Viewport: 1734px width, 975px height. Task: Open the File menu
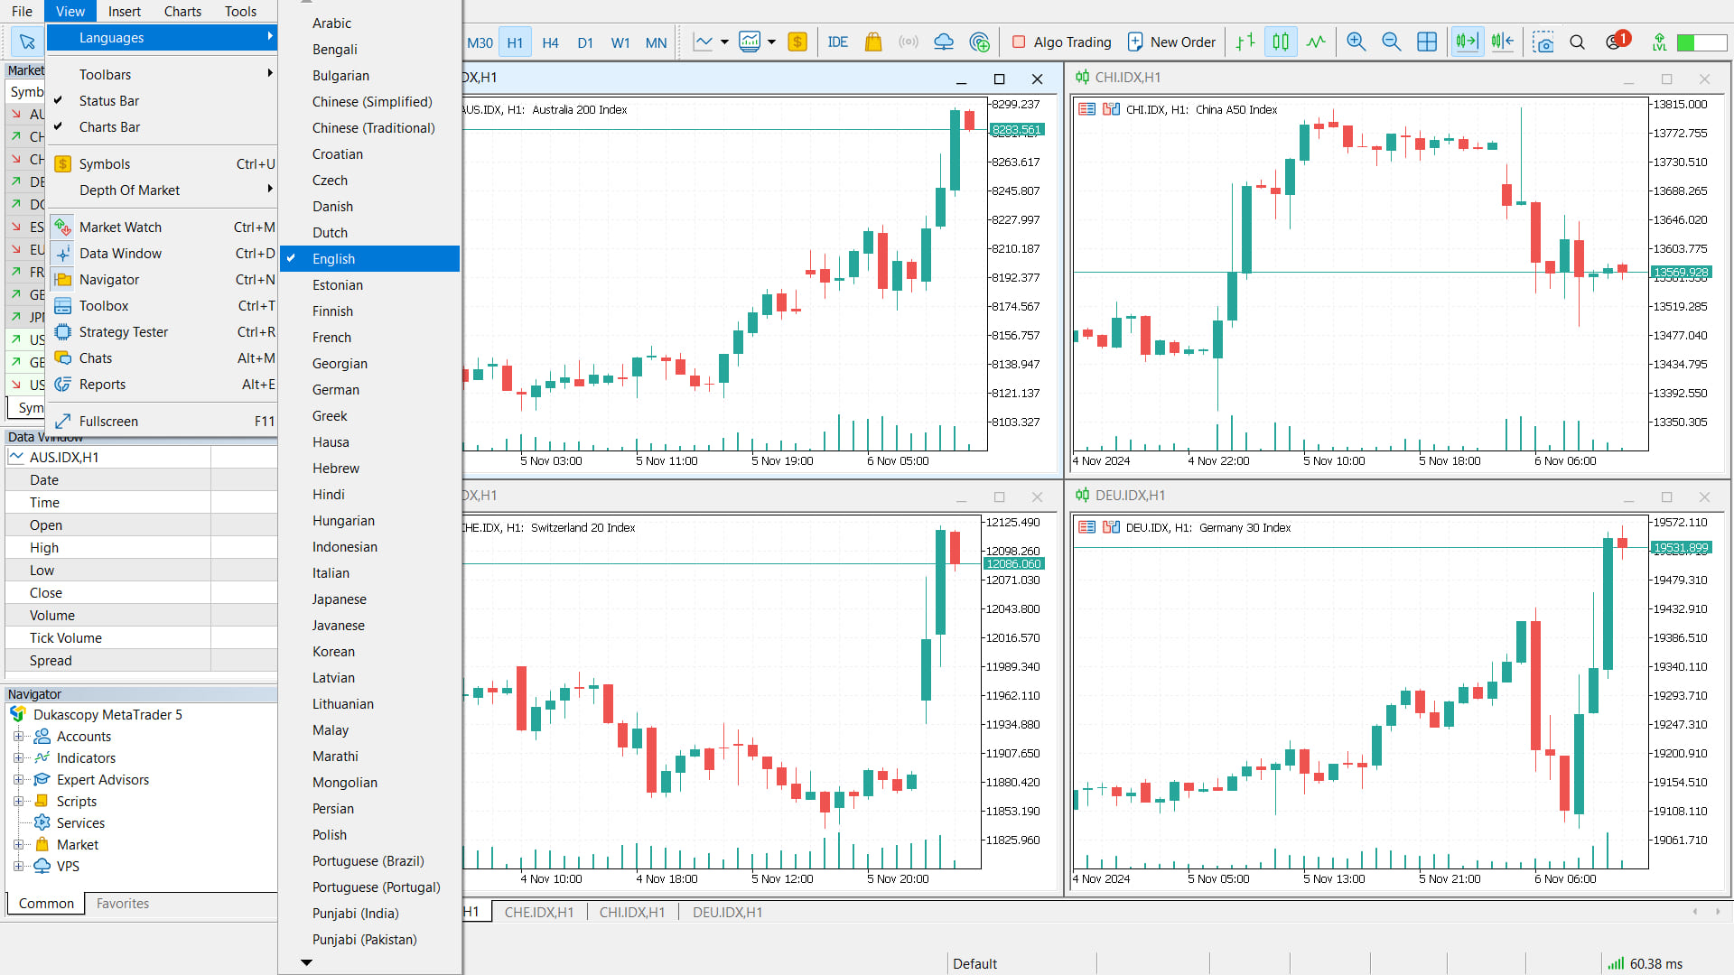point(22,11)
